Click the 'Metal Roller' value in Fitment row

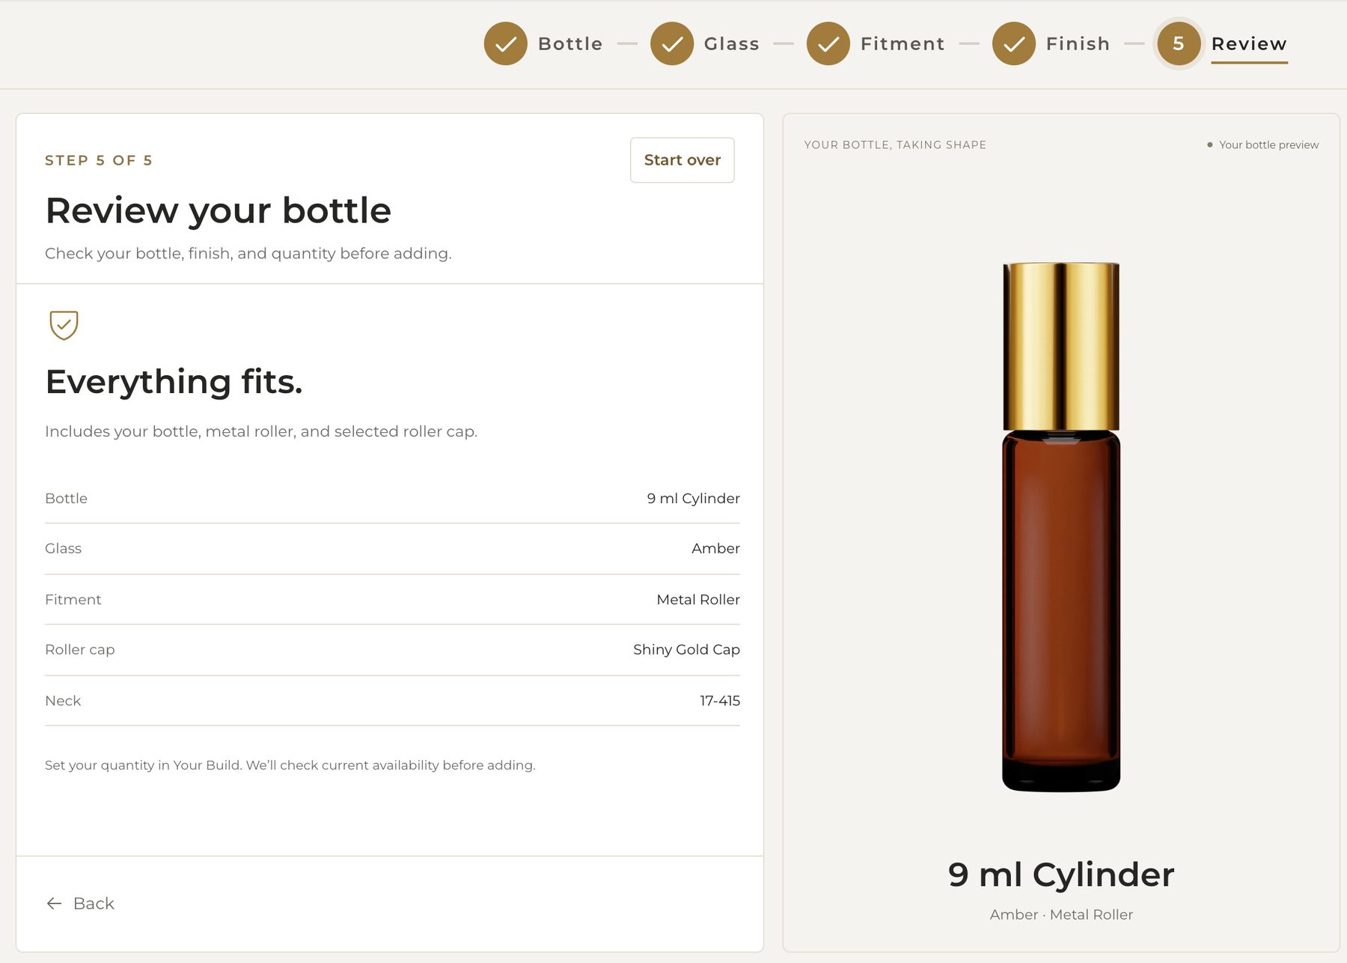[x=698, y=599]
